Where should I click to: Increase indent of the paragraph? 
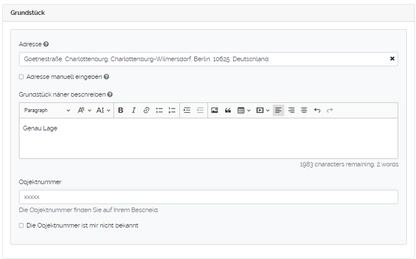pyautogui.click(x=187, y=110)
